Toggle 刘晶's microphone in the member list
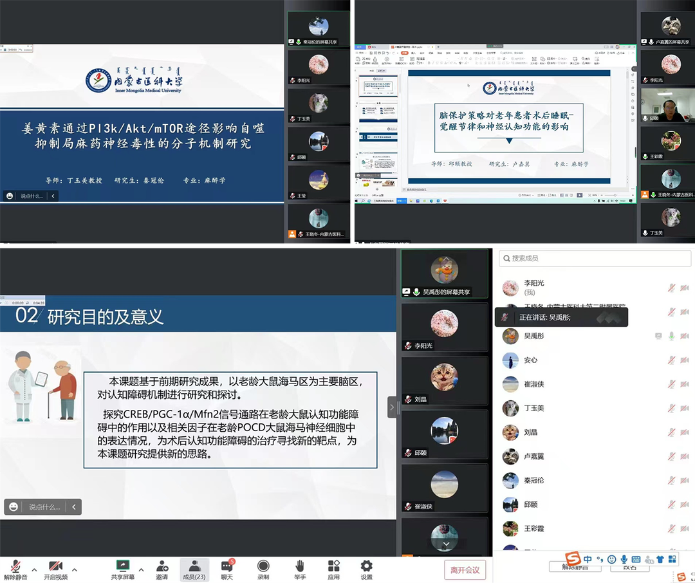Screen dimensions: 695x583 click(x=670, y=432)
